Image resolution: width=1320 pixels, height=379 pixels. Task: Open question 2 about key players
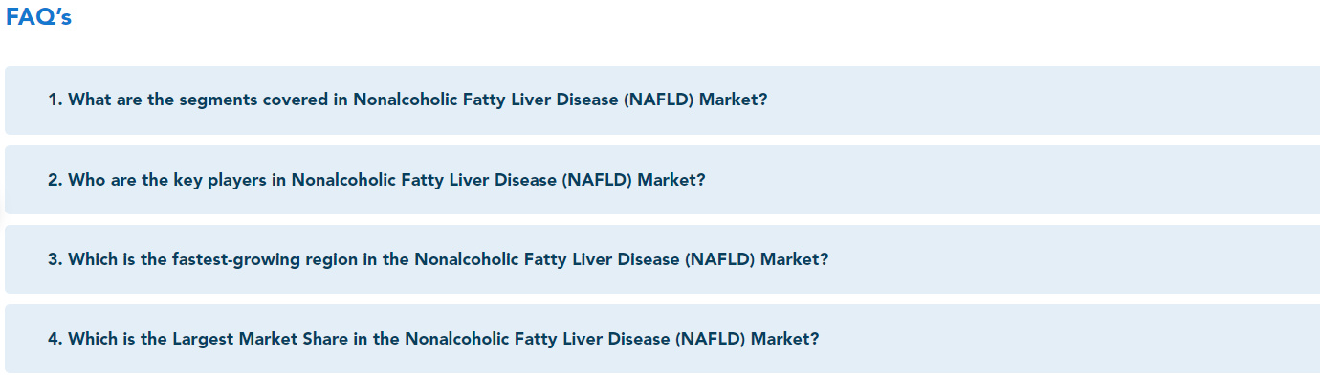click(662, 180)
